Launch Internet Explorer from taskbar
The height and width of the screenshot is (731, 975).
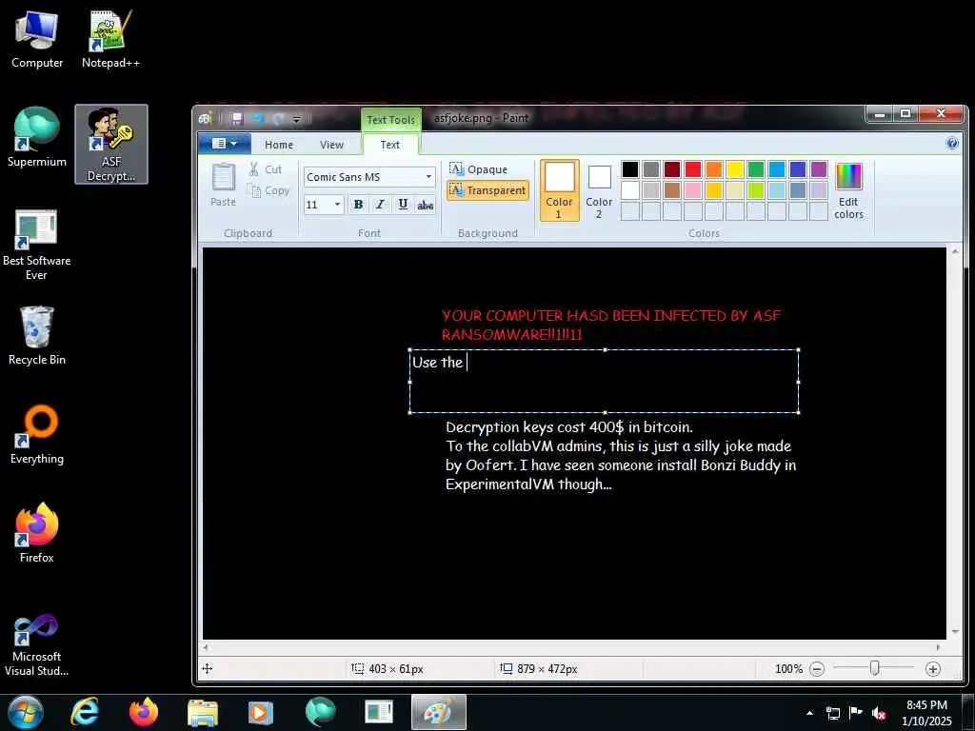(84, 712)
